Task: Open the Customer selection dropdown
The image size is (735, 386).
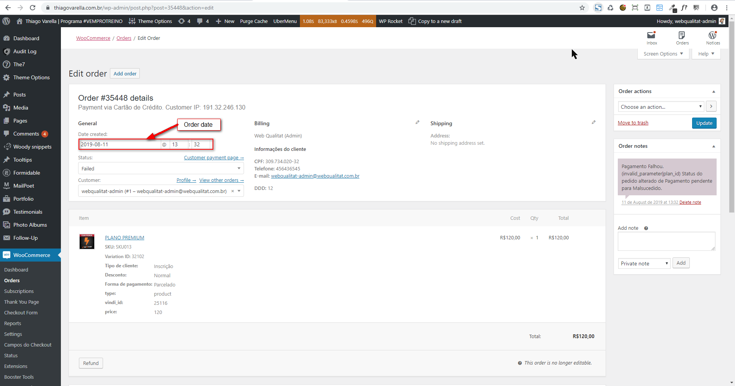Action: pyautogui.click(x=161, y=191)
